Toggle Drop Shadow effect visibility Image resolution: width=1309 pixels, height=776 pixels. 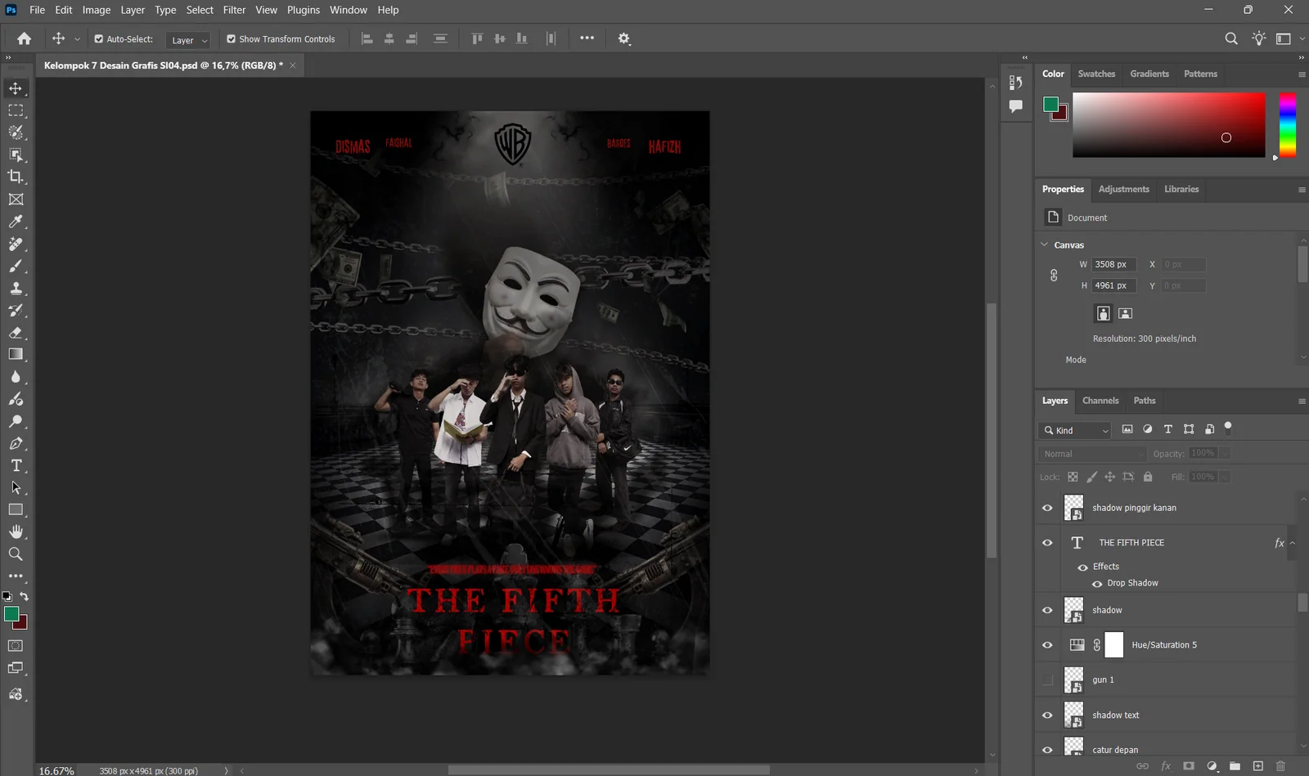1098,584
